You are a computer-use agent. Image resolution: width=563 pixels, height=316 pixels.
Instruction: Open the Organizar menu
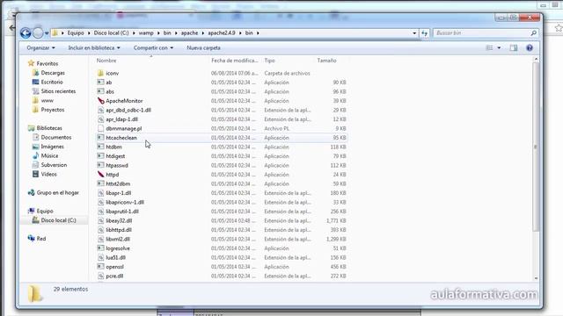(x=40, y=47)
